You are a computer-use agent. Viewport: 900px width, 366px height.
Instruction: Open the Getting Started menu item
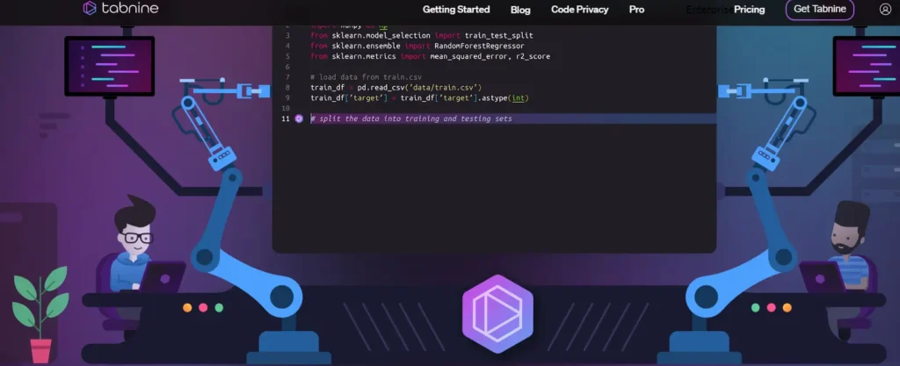click(x=456, y=9)
